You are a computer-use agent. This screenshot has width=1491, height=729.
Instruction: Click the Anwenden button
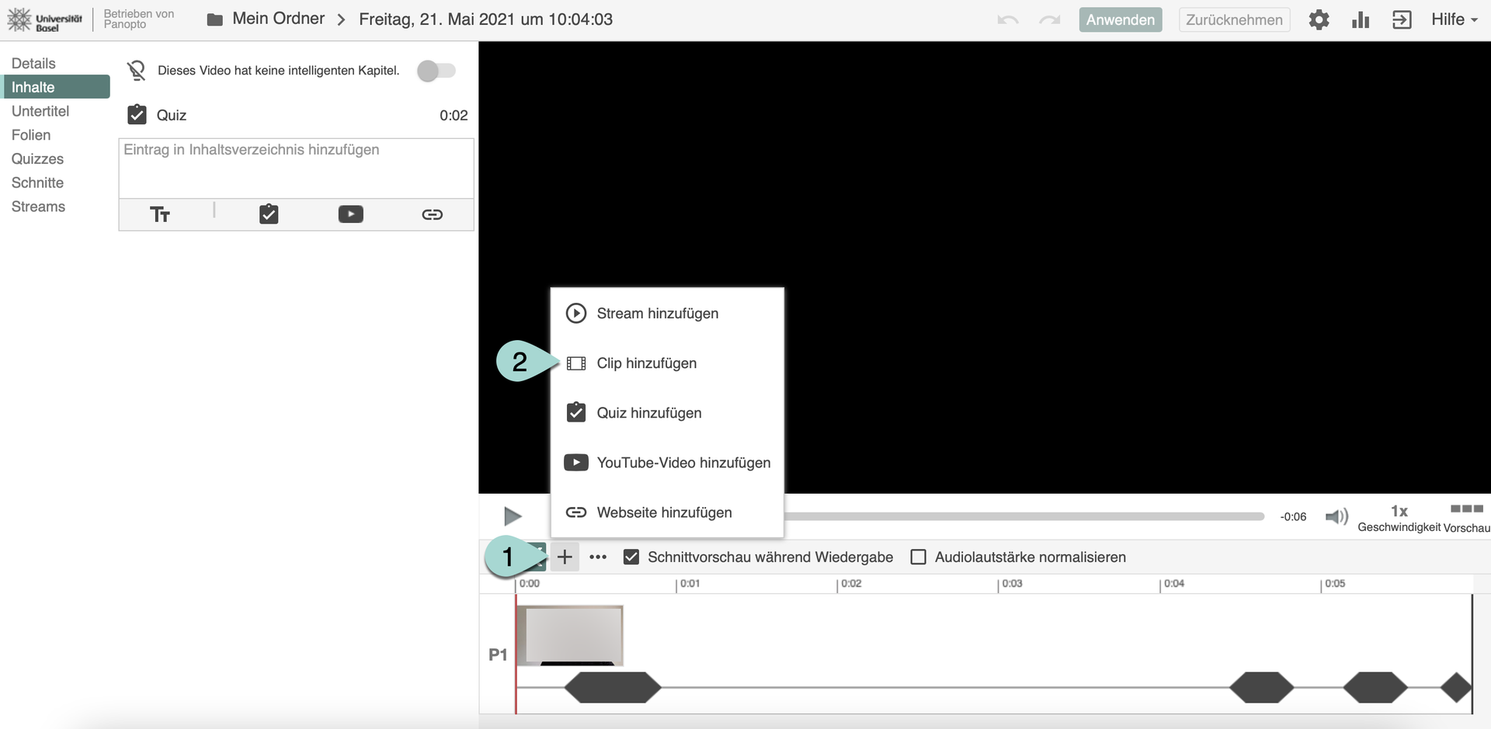tap(1120, 19)
